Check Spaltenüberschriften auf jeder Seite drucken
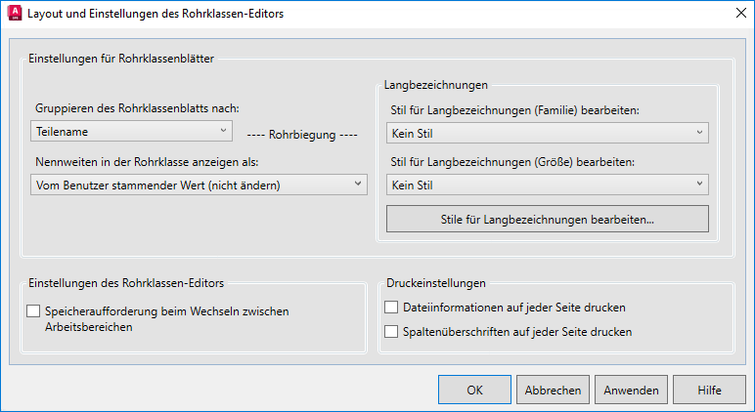The image size is (755, 412). pyautogui.click(x=392, y=332)
